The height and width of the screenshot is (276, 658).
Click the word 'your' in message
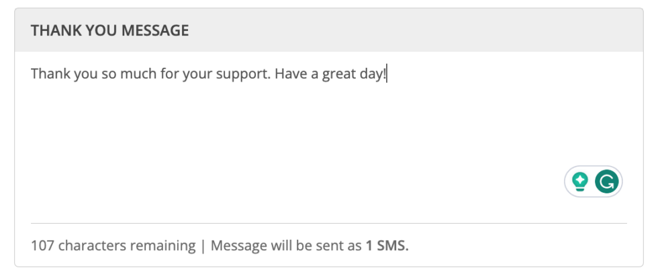[x=193, y=75]
